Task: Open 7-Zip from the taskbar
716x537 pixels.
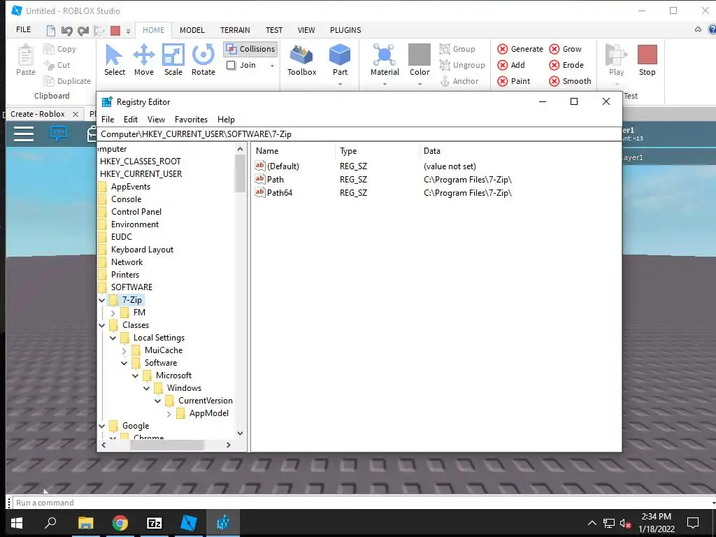Action: click(x=155, y=523)
